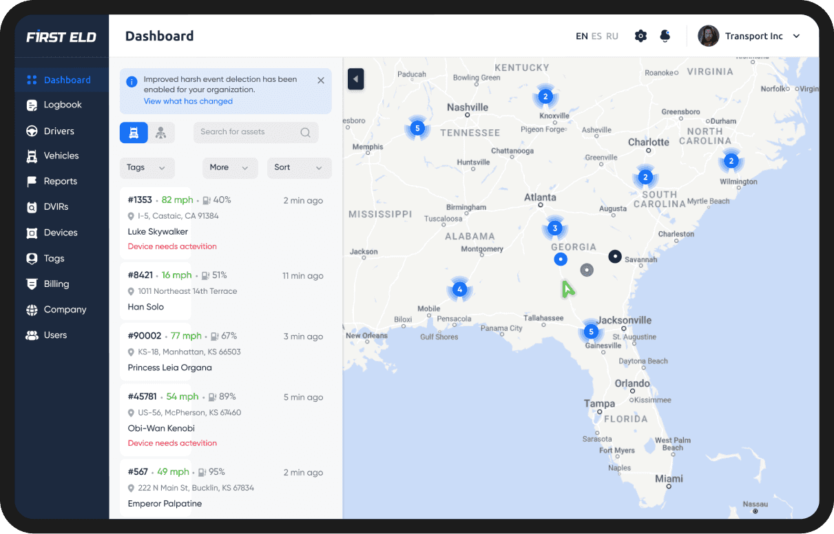Open View what has changed link

(188, 101)
